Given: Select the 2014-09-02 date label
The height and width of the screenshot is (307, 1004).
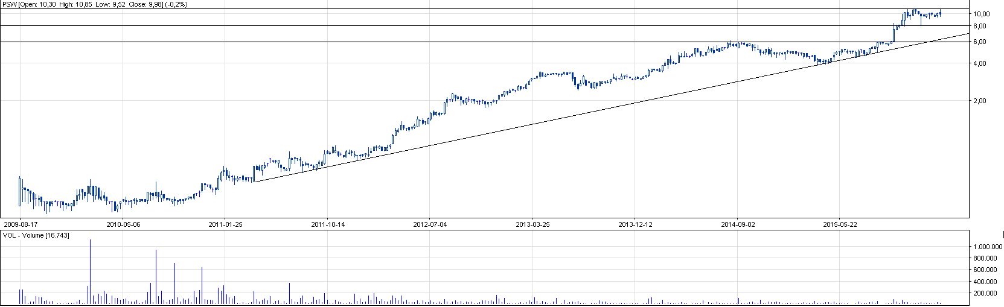Looking at the screenshot, I should click(x=738, y=224).
